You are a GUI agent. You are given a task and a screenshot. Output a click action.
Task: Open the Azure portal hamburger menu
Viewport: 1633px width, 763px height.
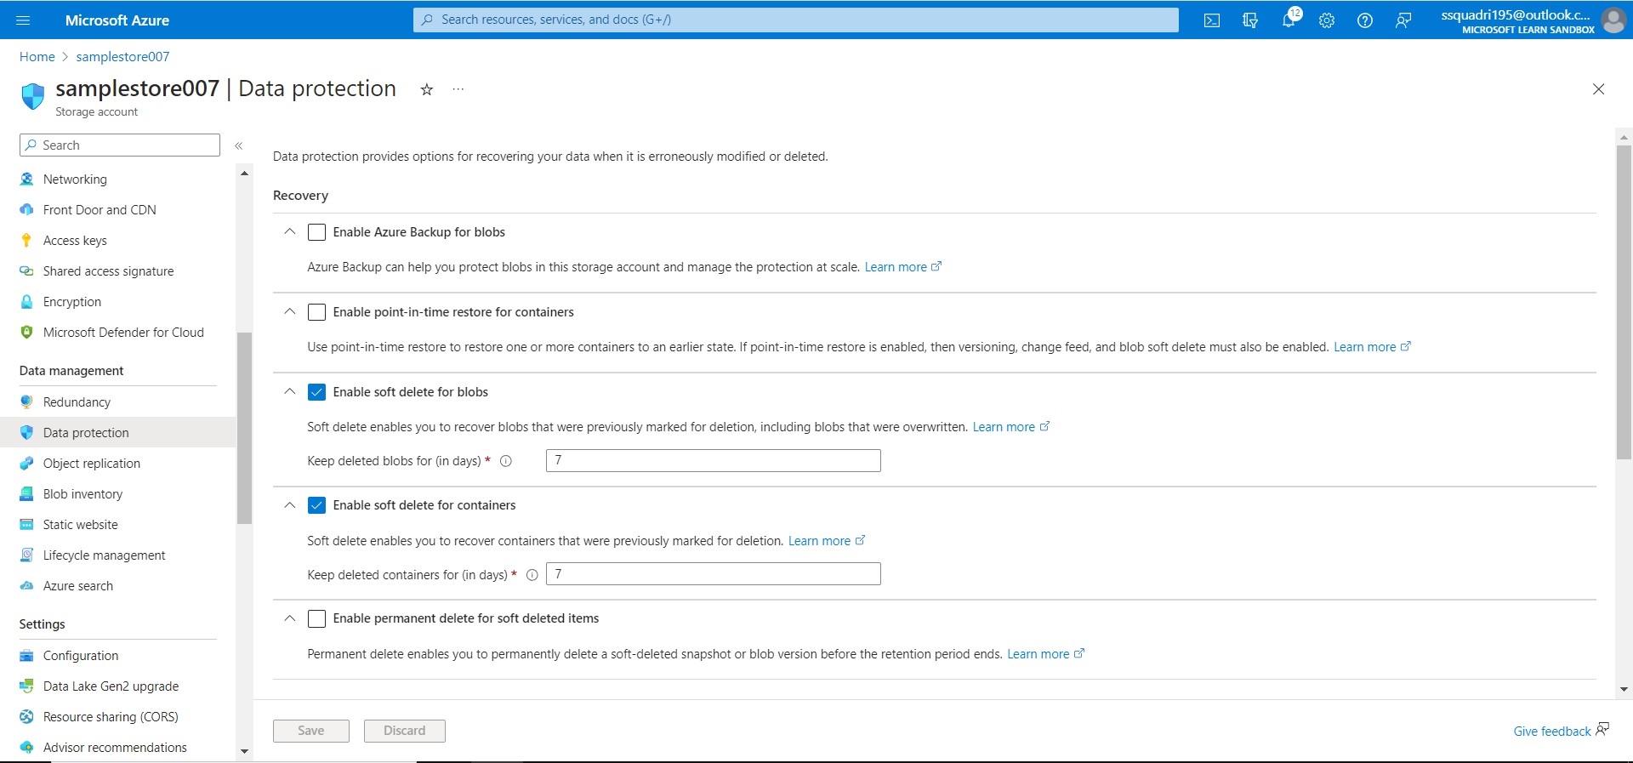pos(23,20)
